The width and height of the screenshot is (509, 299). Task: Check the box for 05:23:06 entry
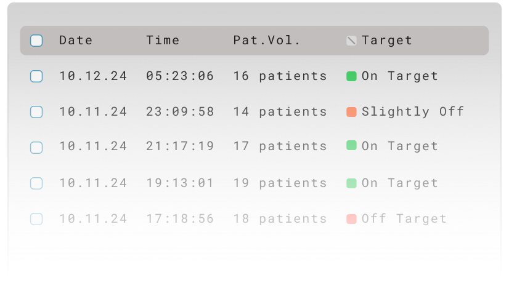36,76
